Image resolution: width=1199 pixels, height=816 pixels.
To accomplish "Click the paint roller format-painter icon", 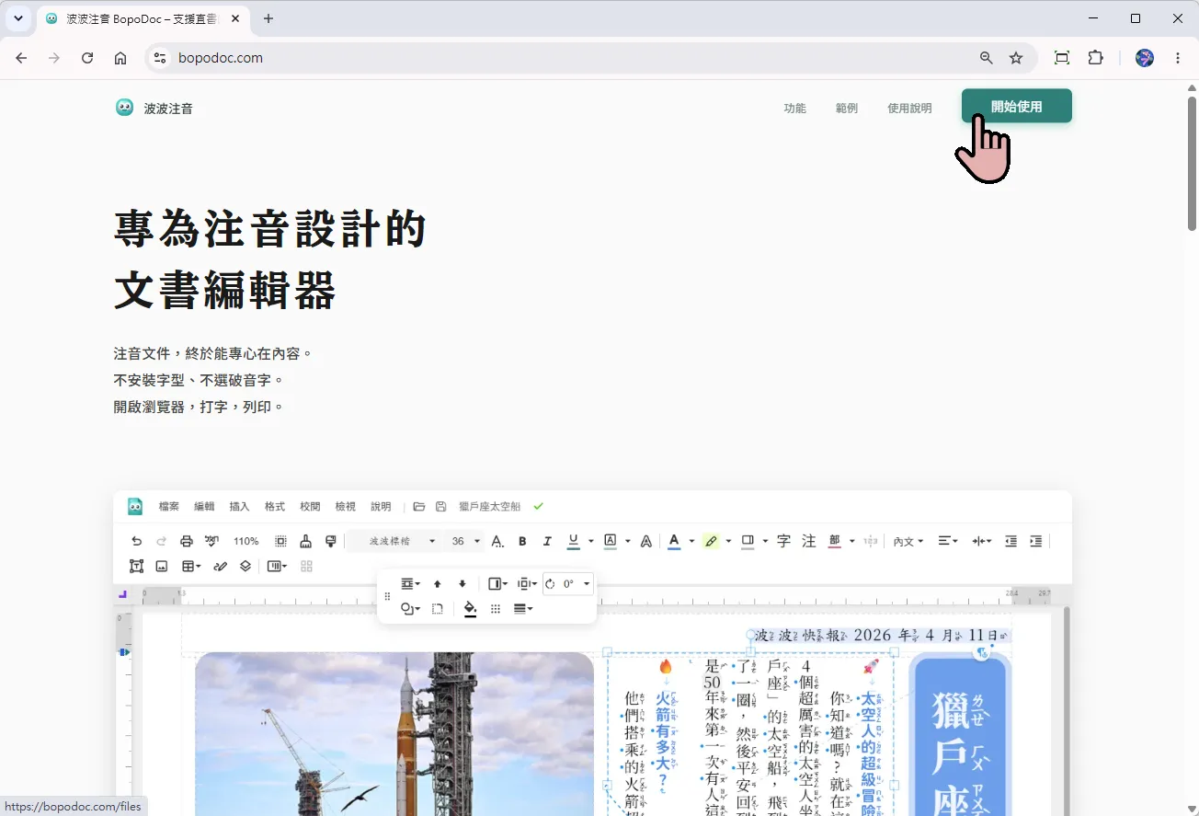I will (x=331, y=541).
